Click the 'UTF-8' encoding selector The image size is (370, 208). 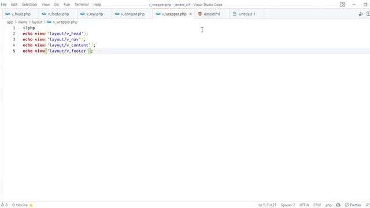[304, 205]
